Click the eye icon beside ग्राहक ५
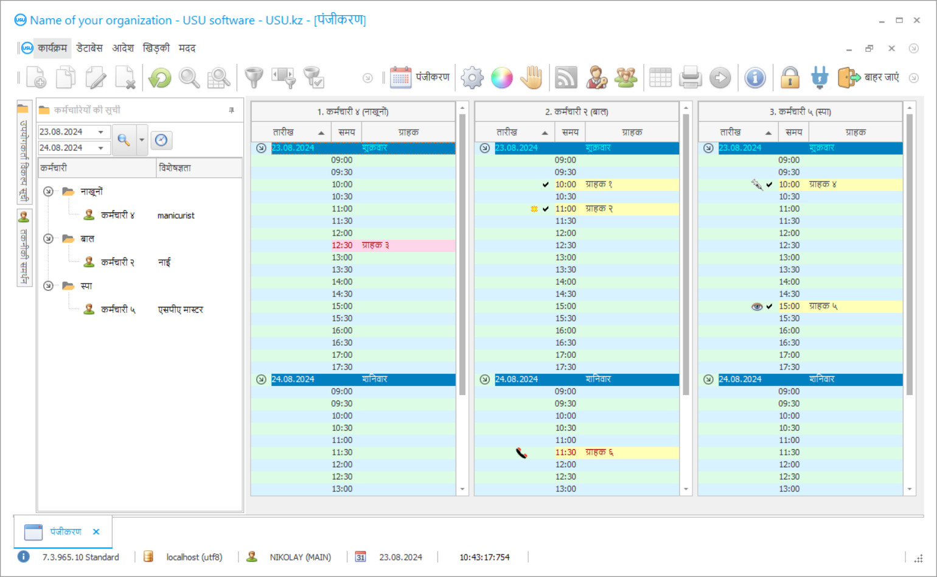Viewport: 937px width, 577px height. pyautogui.click(x=757, y=307)
